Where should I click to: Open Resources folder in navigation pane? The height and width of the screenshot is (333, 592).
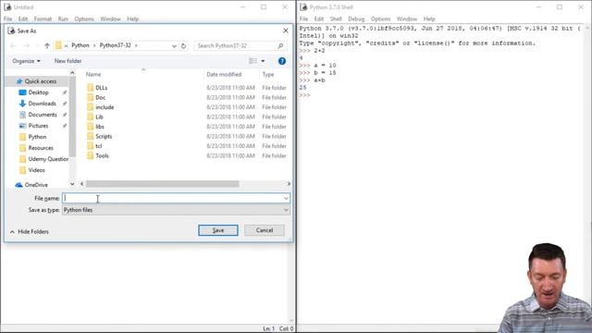41,148
